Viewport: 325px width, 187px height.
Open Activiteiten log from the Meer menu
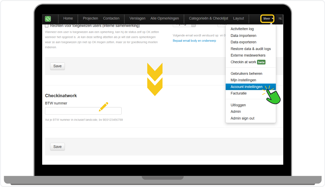(251, 29)
